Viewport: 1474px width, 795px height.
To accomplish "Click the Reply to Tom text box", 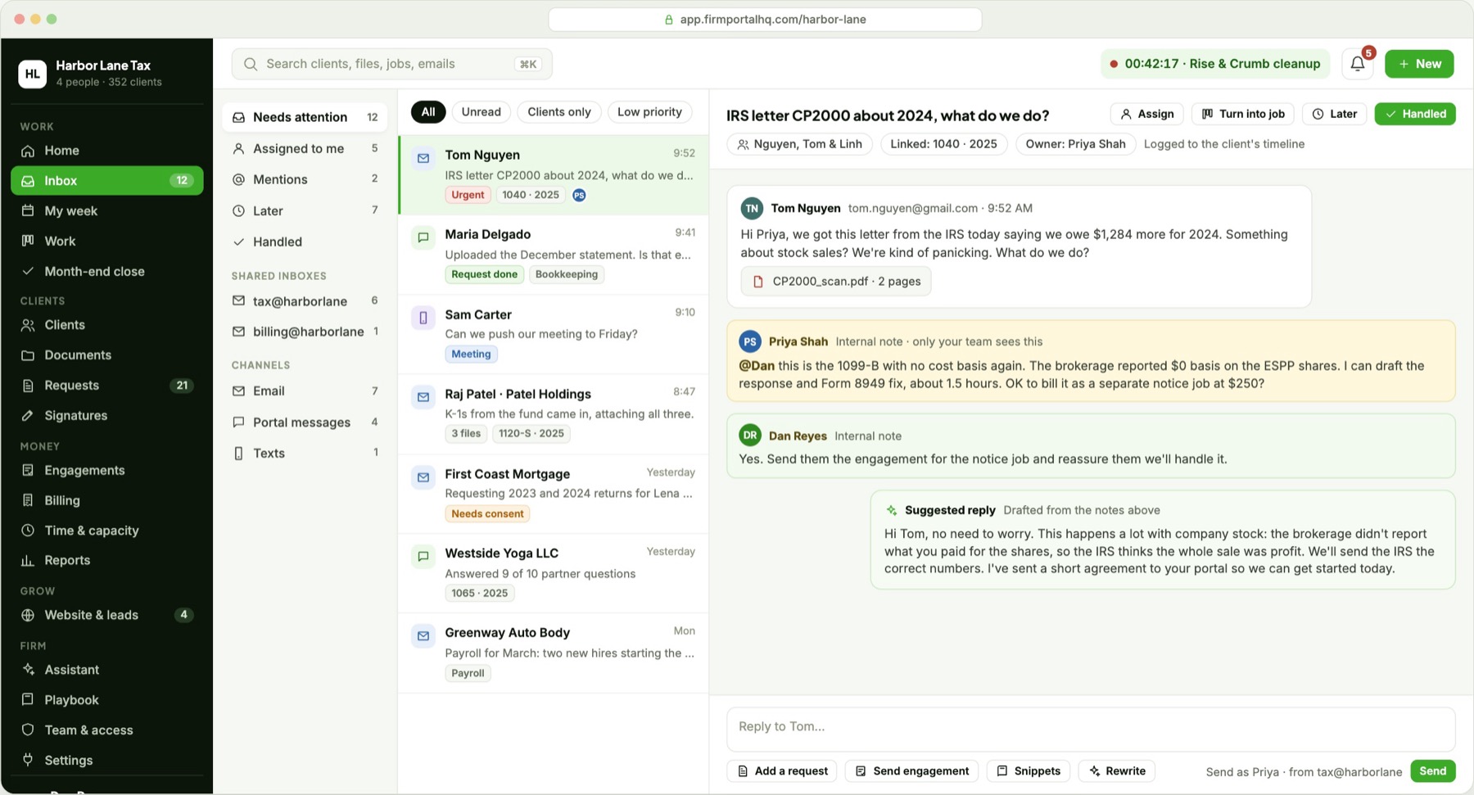I will pos(1091,729).
